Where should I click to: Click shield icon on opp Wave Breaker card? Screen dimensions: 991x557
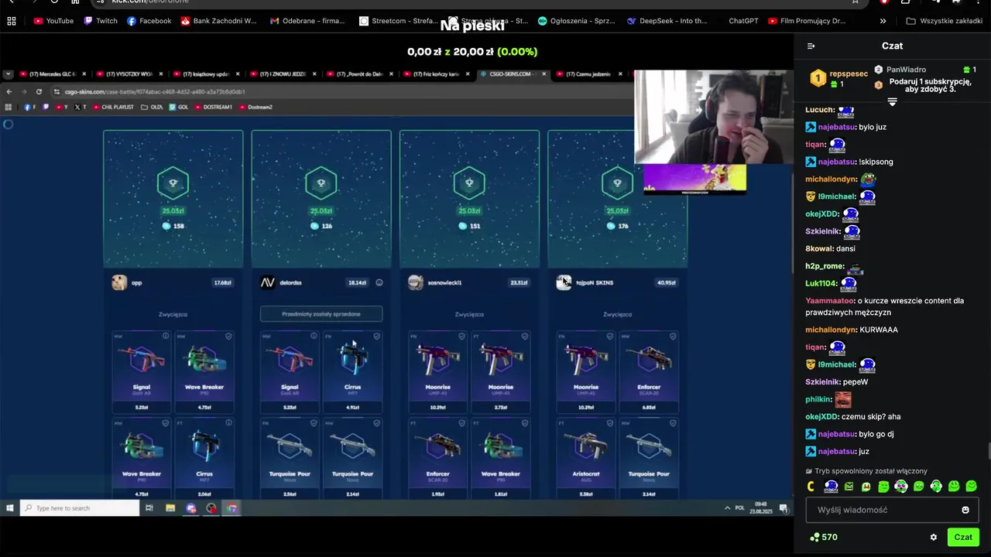coord(228,337)
